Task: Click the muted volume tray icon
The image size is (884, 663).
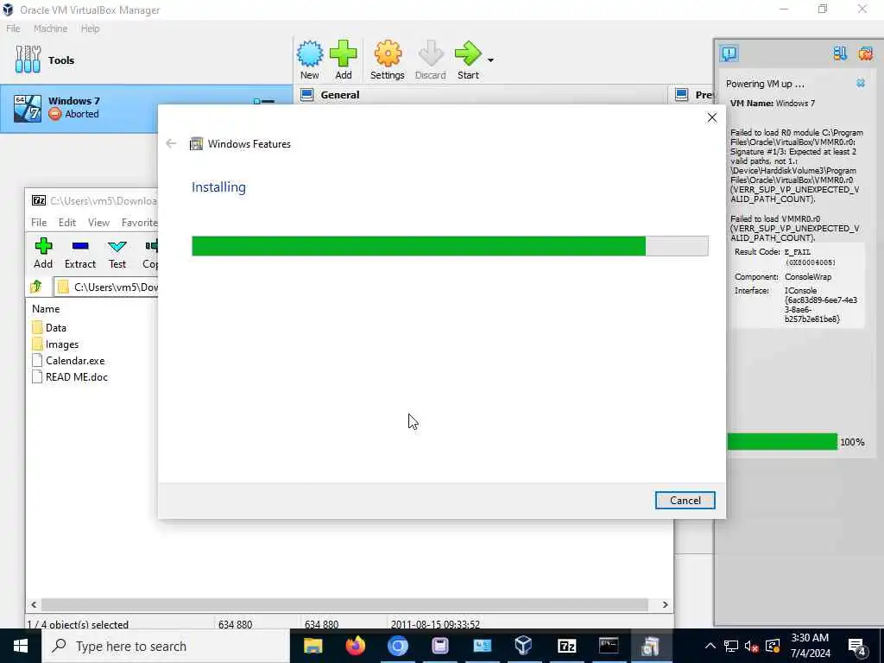Action: tap(752, 646)
